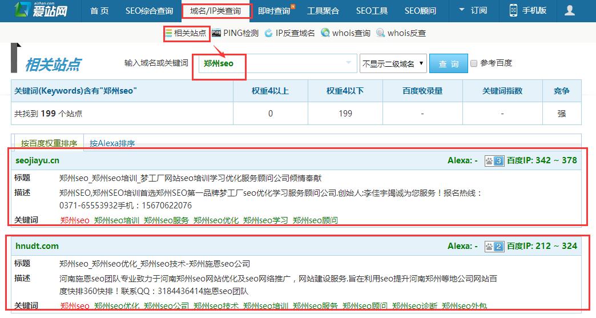Click the whois查询 globe icon
596x318 pixels.
325,33
